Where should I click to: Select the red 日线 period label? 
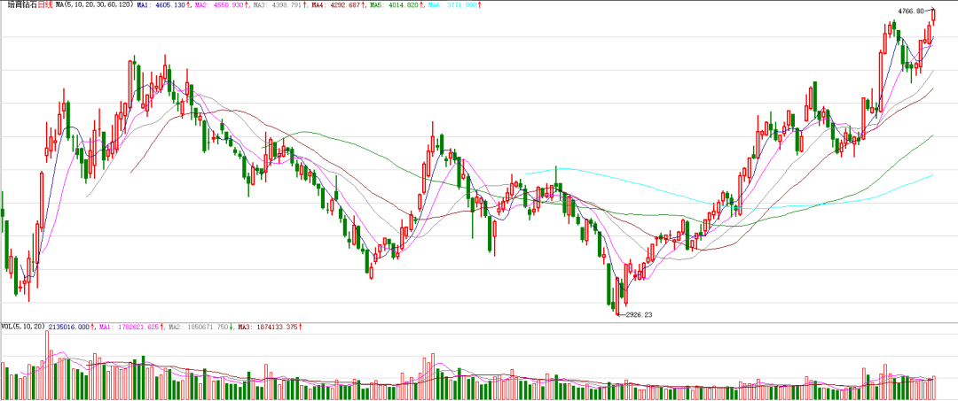44,5
